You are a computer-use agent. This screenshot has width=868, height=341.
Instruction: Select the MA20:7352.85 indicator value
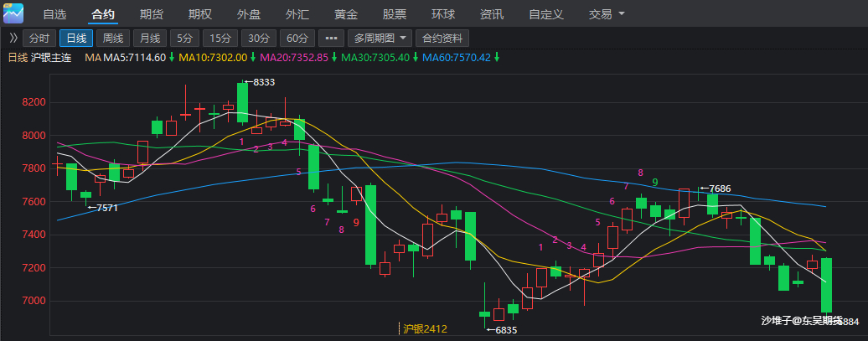click(295, 58)
